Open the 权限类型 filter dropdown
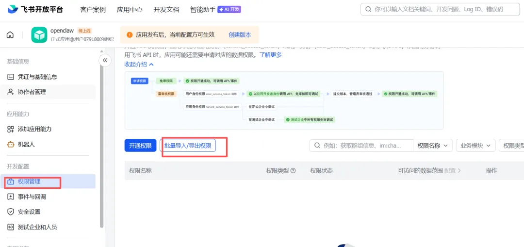 (511, 146)
